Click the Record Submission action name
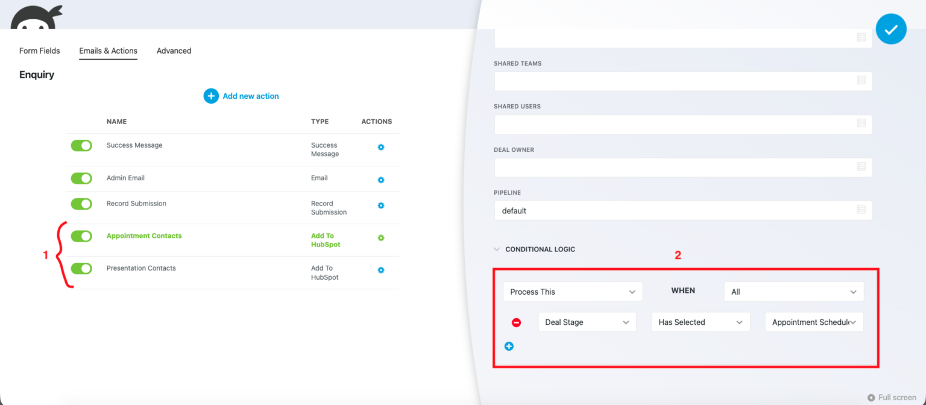The width and height of the screenshot is (926, 405). point(136,204)
